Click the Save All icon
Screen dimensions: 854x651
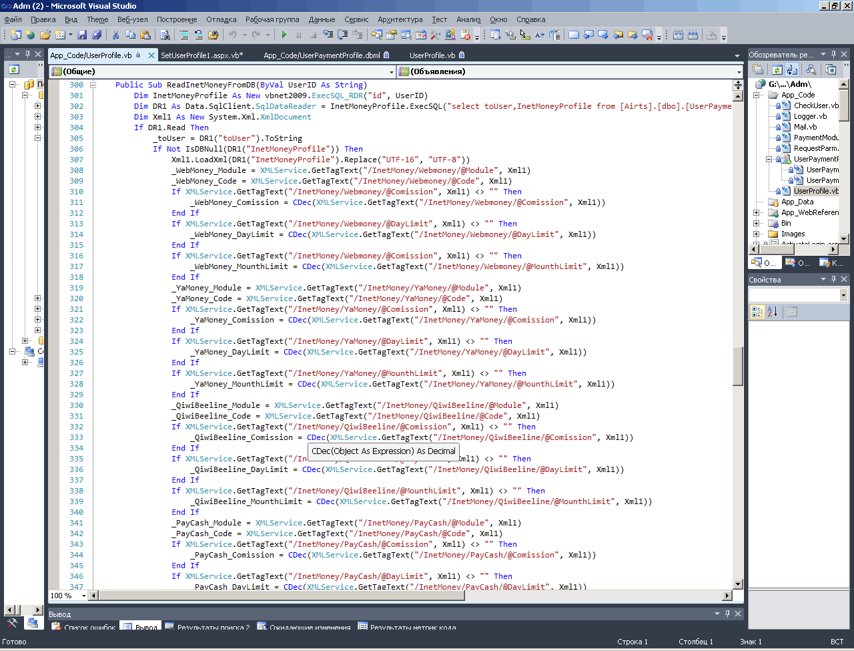97,35
